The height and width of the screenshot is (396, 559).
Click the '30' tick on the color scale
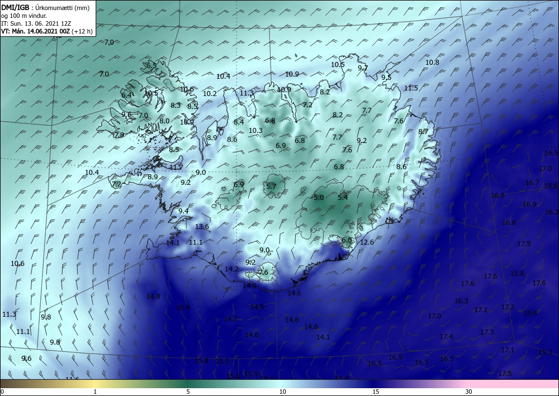[x=468, y=392]
